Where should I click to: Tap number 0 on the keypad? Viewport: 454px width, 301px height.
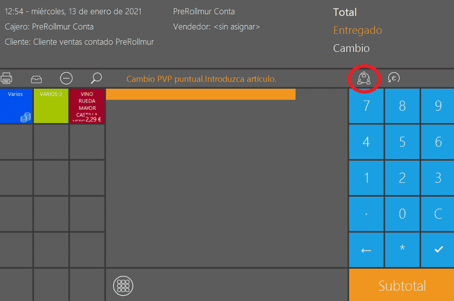(x=402, y=214)
